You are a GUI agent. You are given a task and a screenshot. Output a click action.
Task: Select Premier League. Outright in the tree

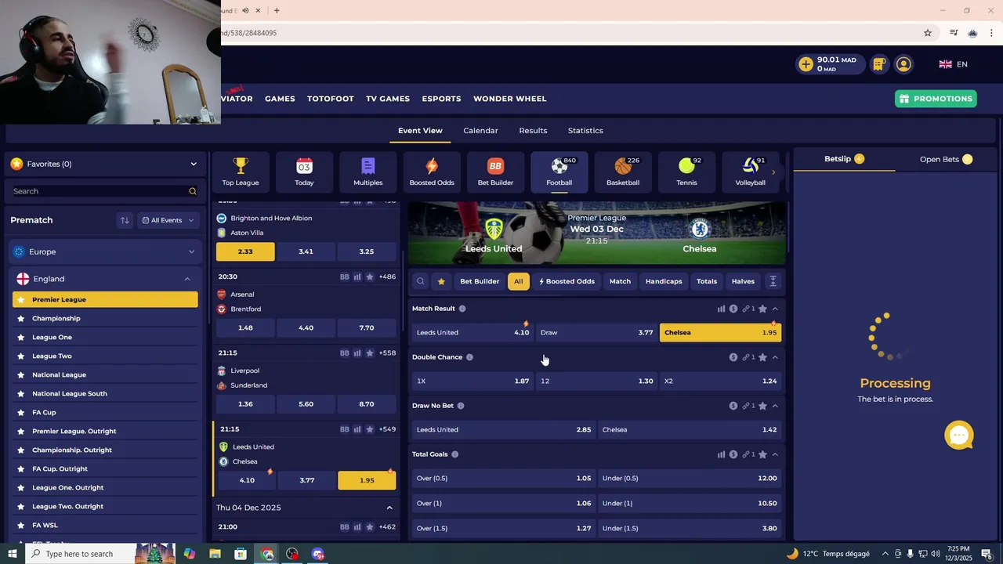[74, 431]
